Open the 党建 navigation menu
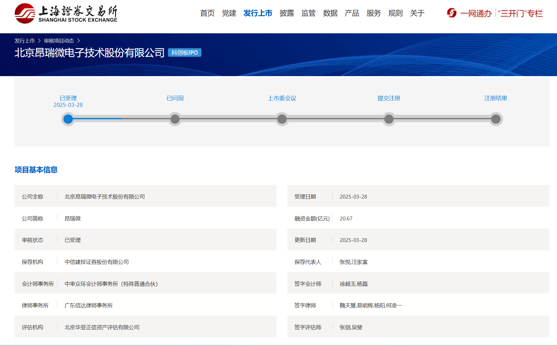Viewport: 557px width, 346px height. (x=229, y=13)
